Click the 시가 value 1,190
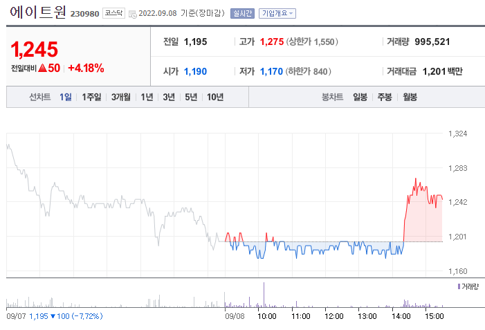Screen dimensions: 485x330 pyautogui.click(x=195, y=71)
